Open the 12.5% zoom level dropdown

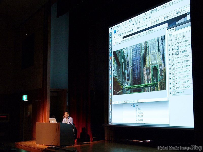tap(127, 27)
